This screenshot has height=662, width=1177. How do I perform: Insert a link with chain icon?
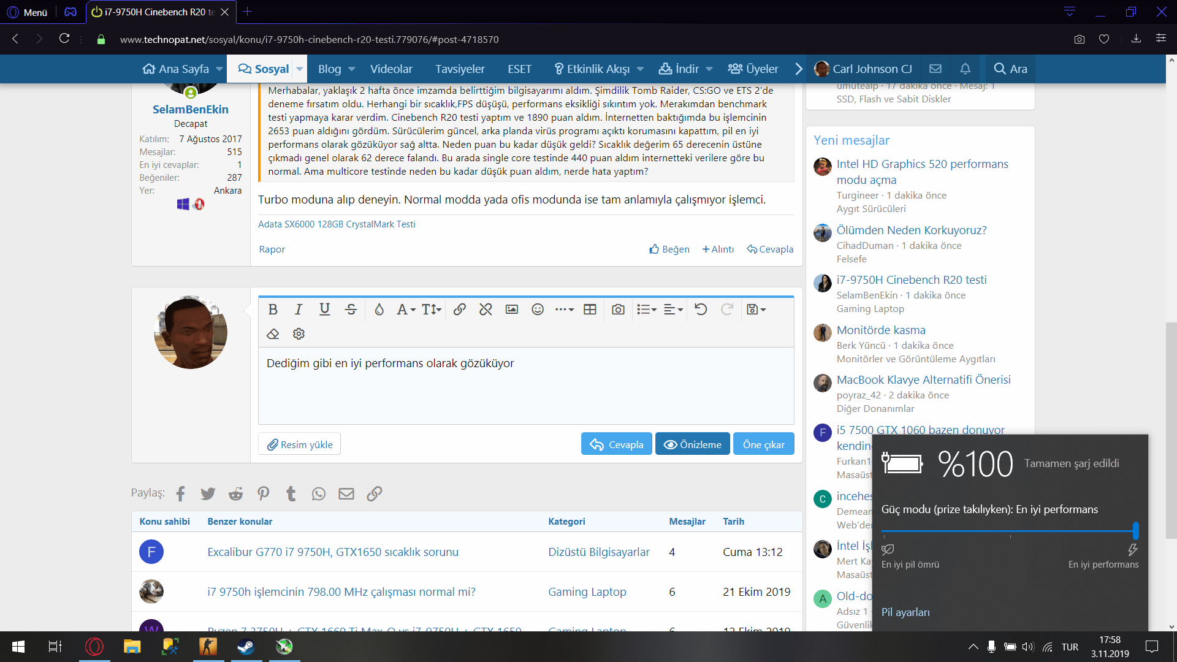459,310
